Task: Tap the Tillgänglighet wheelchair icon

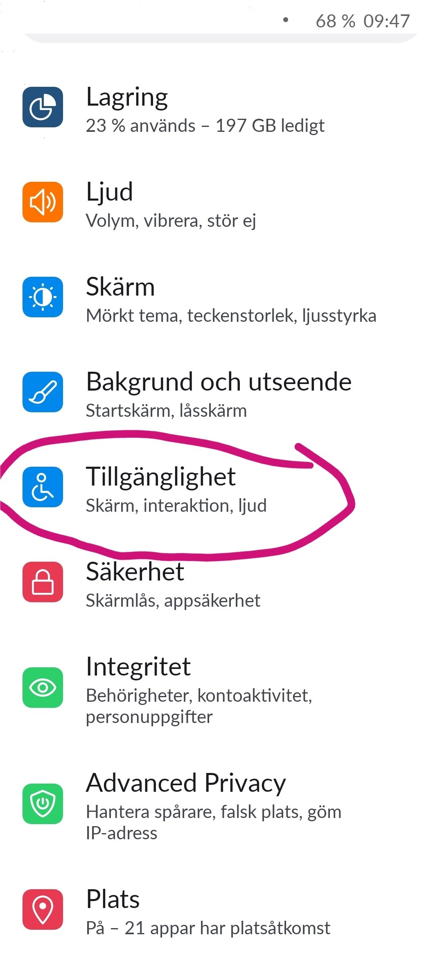Action: click(x=43, y=487)
